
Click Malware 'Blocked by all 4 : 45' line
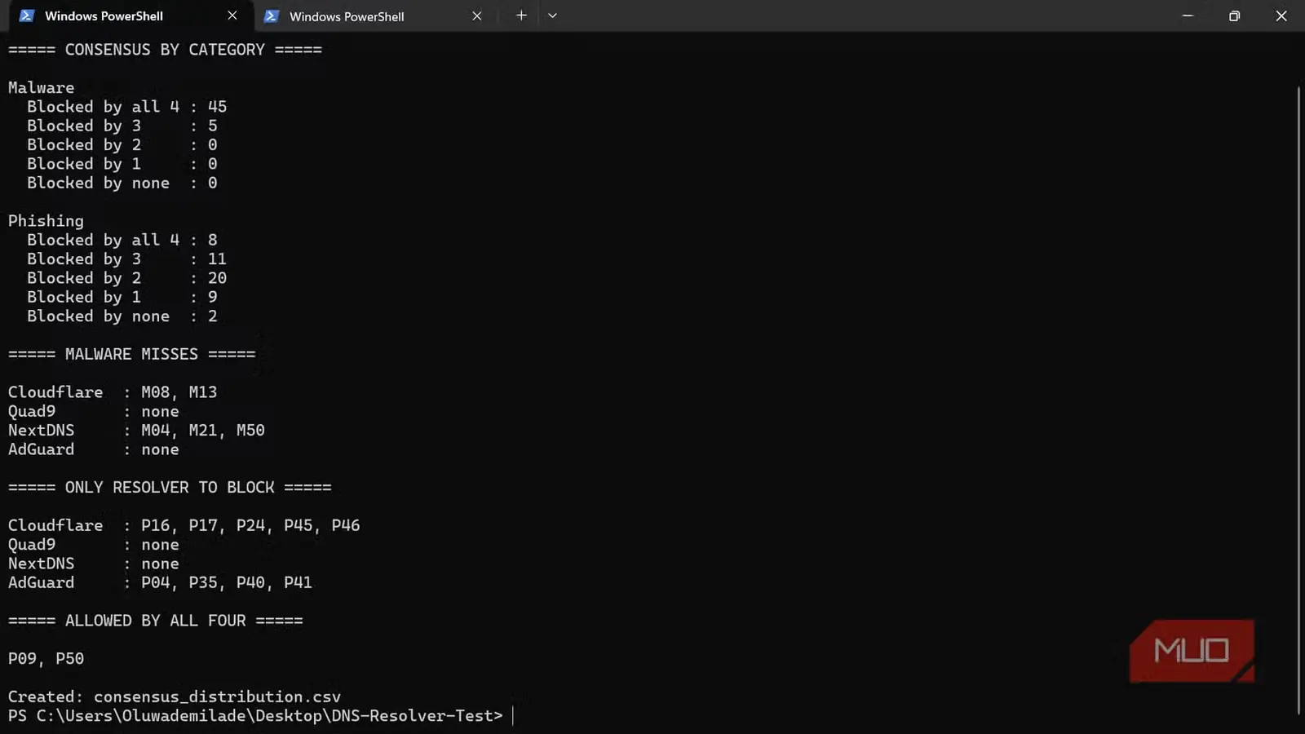click(x=126, y=107)
